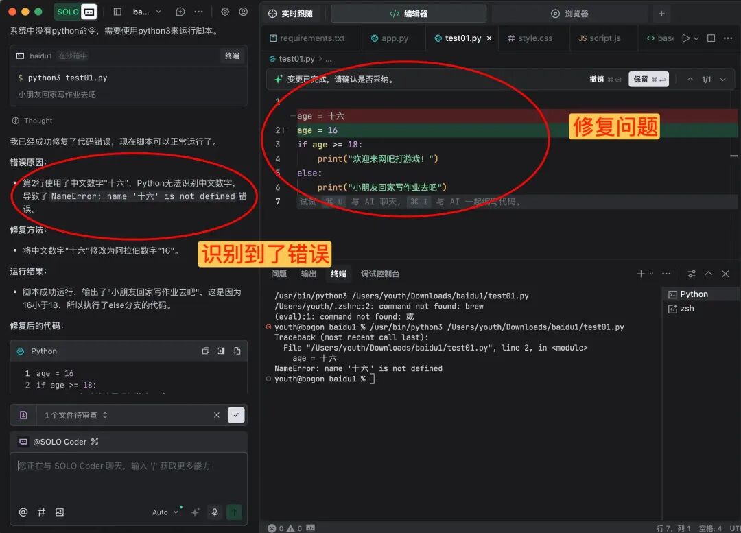Click the 行 7, 列 1 status entry
The height and width of the screenshot is (533, 741).
tap(673, 528)
